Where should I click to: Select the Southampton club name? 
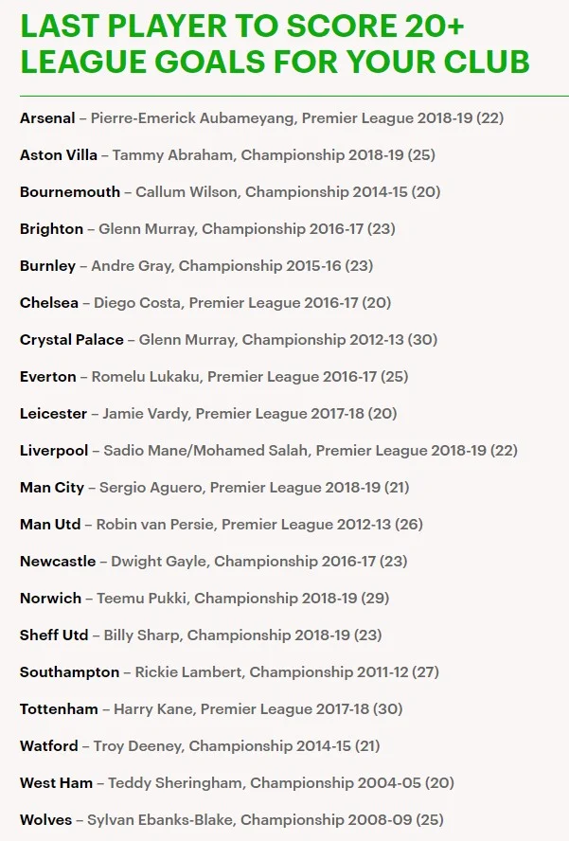[69, 672]
